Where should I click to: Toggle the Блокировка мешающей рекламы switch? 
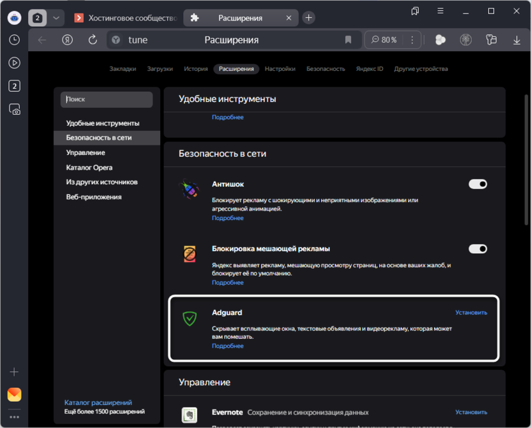(x=477, y=249)
